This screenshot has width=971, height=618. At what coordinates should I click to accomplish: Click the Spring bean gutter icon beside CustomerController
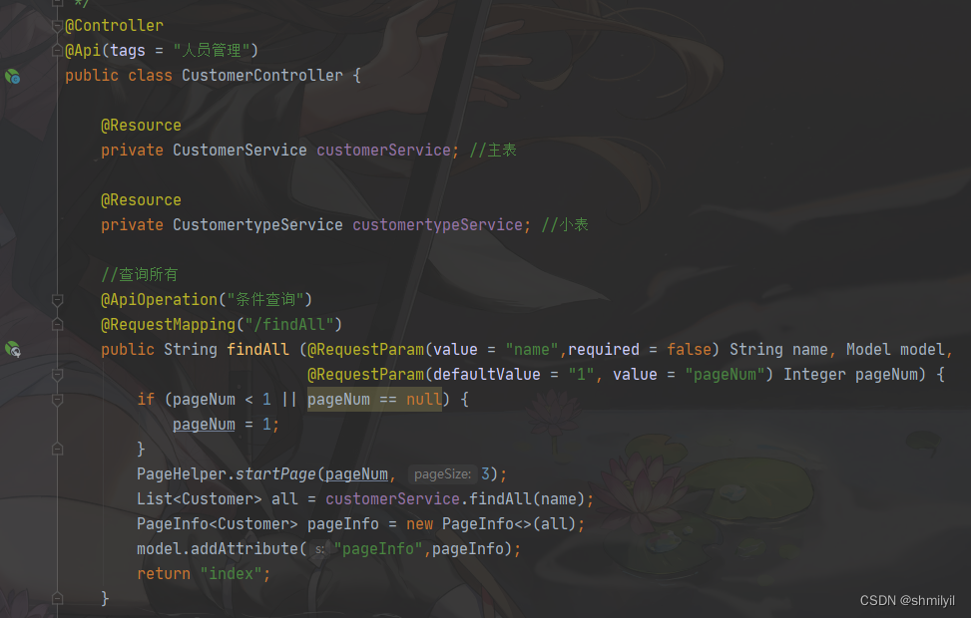pos(12,76)
